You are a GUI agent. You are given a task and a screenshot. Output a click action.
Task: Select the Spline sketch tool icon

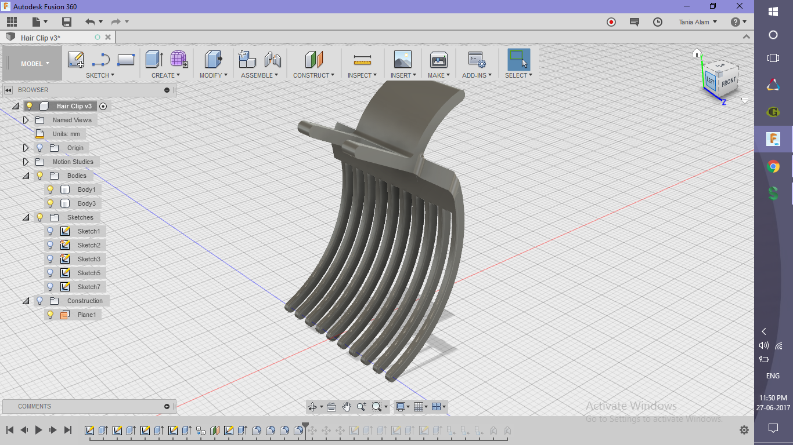tap(101, 59)
